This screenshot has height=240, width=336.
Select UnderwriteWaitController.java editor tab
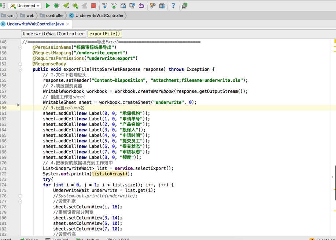pos(35,24)
